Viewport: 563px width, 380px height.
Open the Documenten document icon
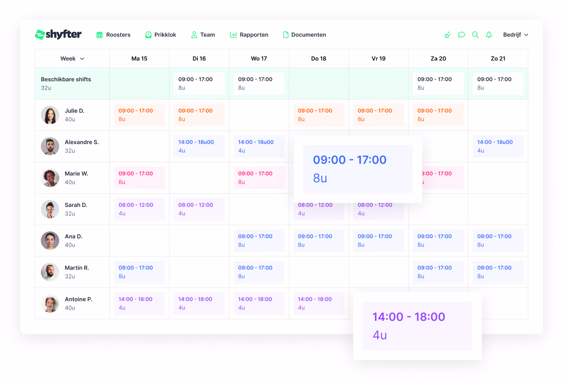(x=286, y=35)
